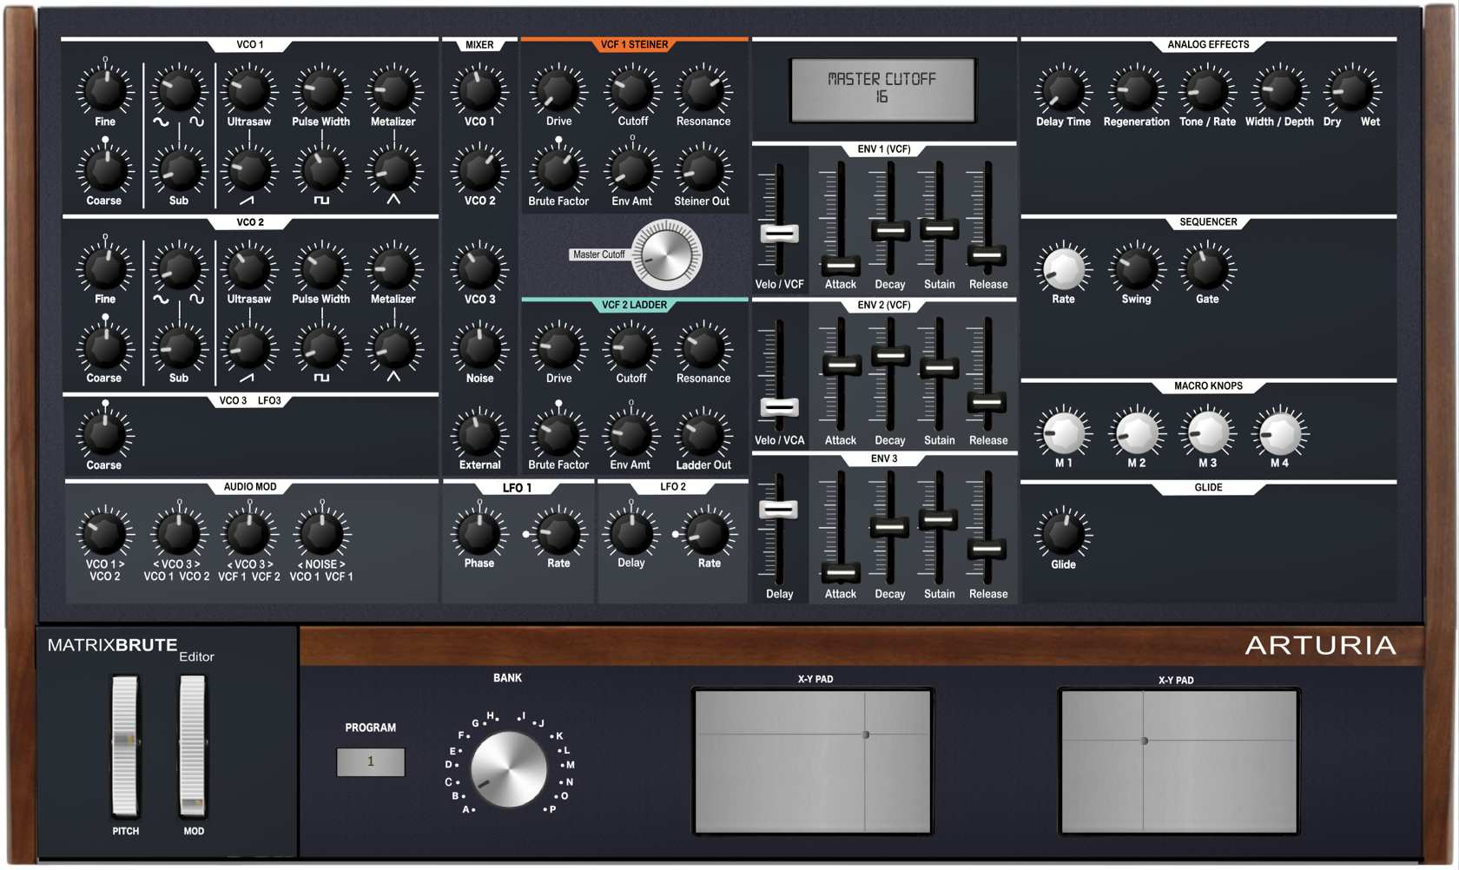Click the MASTER CUTOFF LCD display
The height and width of the screenshot is (870, 1459).
click(x=882, y=89)
